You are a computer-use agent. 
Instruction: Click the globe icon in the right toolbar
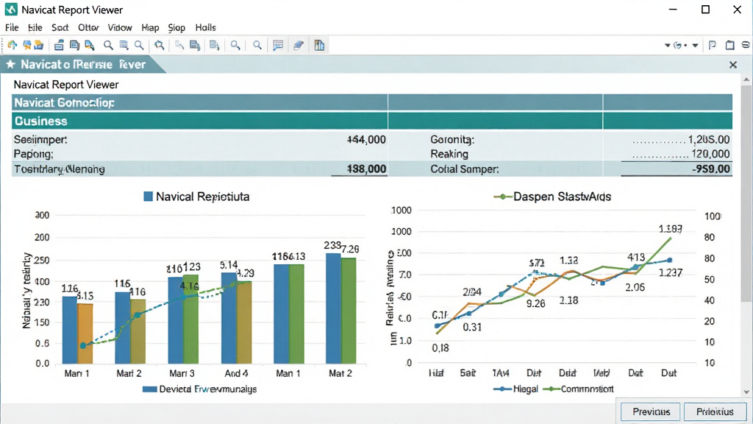click(677, 45)
